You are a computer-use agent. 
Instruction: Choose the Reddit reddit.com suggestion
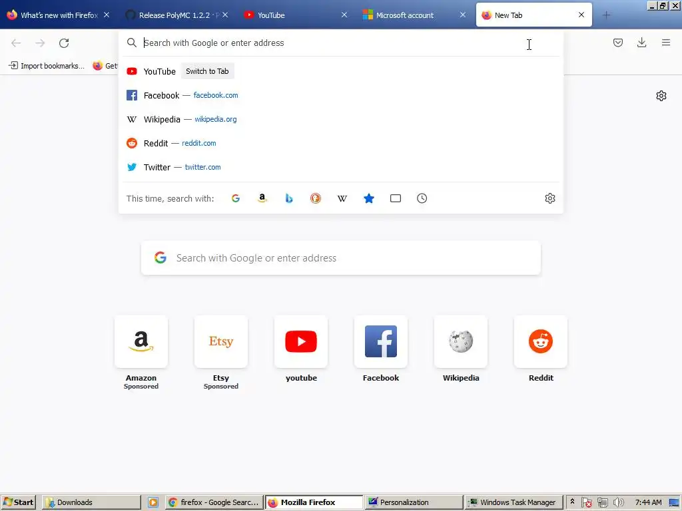(x=340, y=143)
